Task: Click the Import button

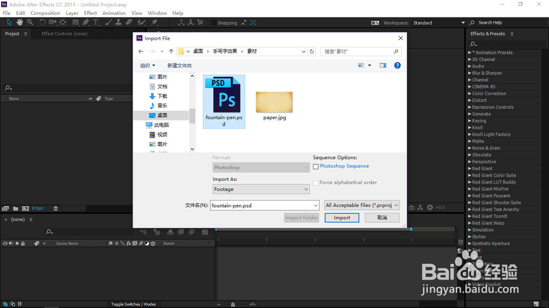Action: click(341, 218)
